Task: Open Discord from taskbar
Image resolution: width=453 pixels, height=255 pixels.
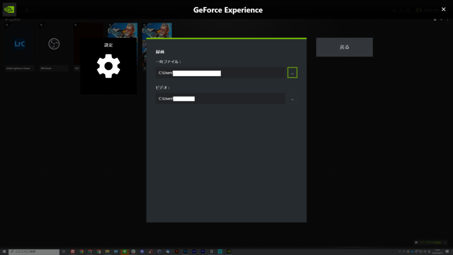Action: pos(142,251)
